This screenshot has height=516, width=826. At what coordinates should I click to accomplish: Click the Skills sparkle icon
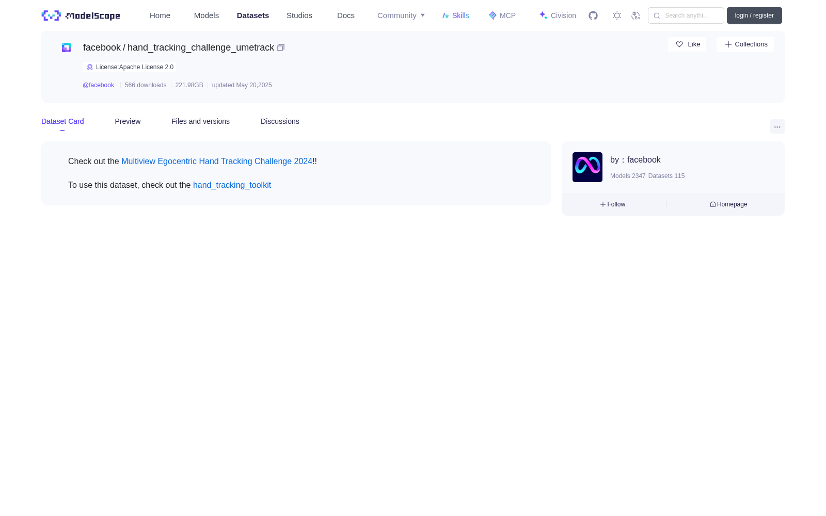pyautogui.click(x=446, y=15)
